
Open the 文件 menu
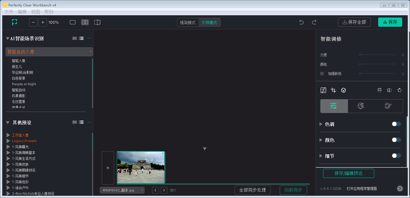click(9, 12)
